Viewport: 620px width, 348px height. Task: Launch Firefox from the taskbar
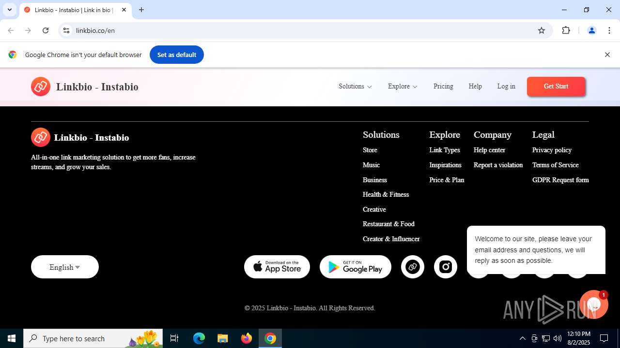(x=247, y=338)
